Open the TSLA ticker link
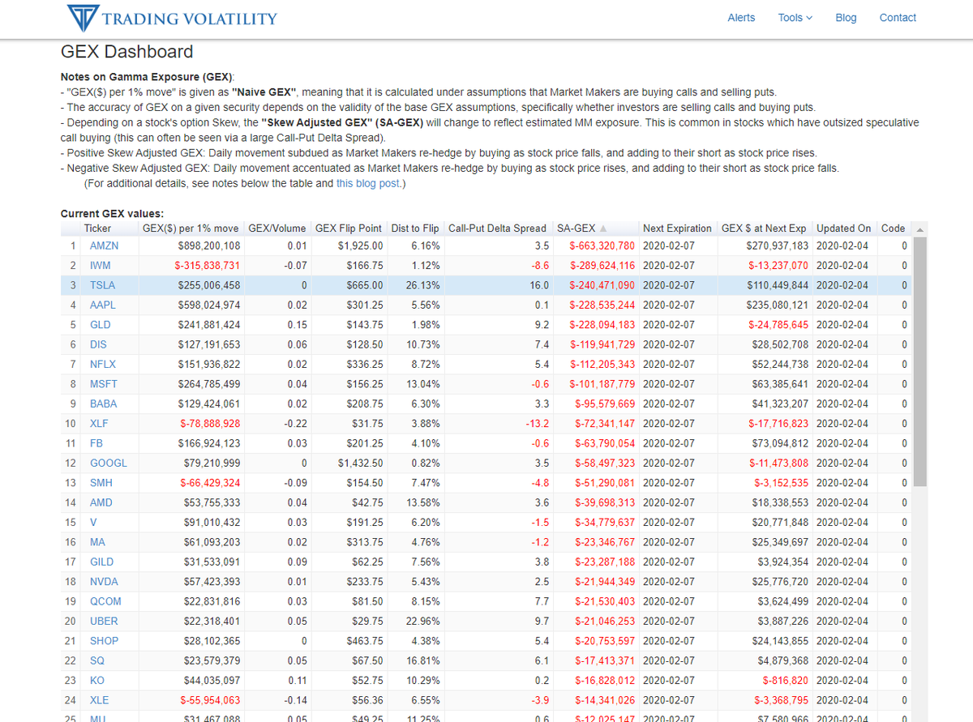Viewport: 973px width, 722px height. pyautogui.click(x=102, y=285)
